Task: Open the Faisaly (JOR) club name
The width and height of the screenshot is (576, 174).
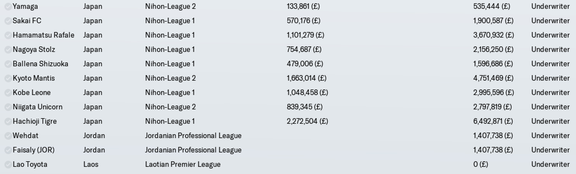Action: point(34,150)
